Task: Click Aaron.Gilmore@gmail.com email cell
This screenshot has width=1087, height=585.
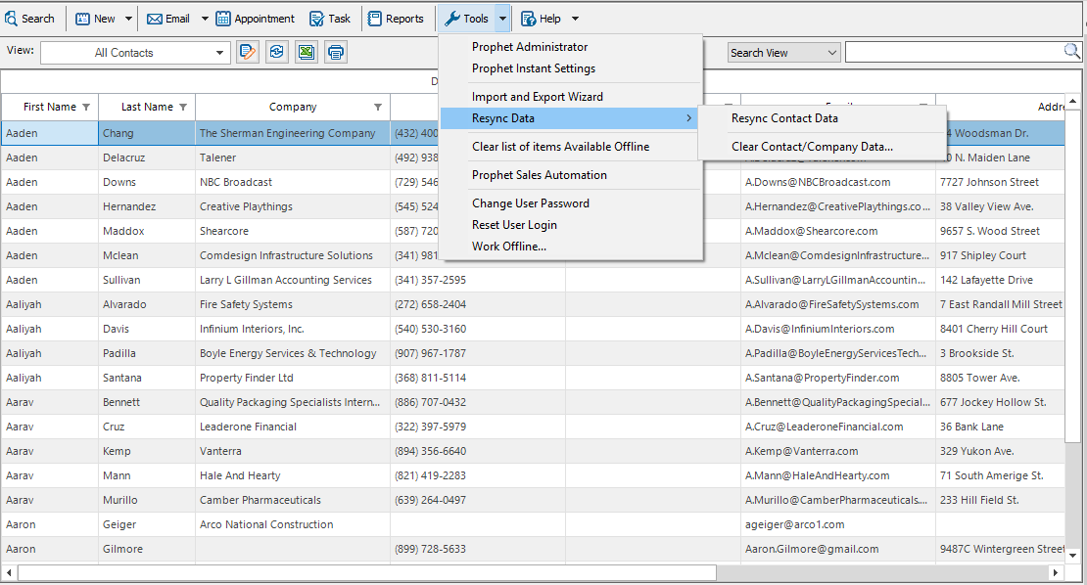Action: [x=838, y=549]
